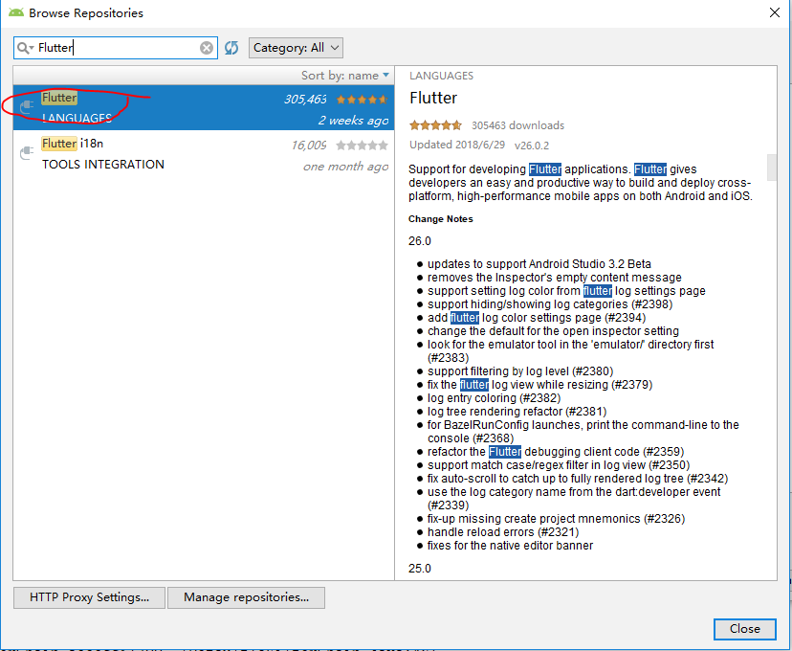Click into the Flutter search input field
The height and width of the screenshot is (651, 792).
tap(116, 48)
